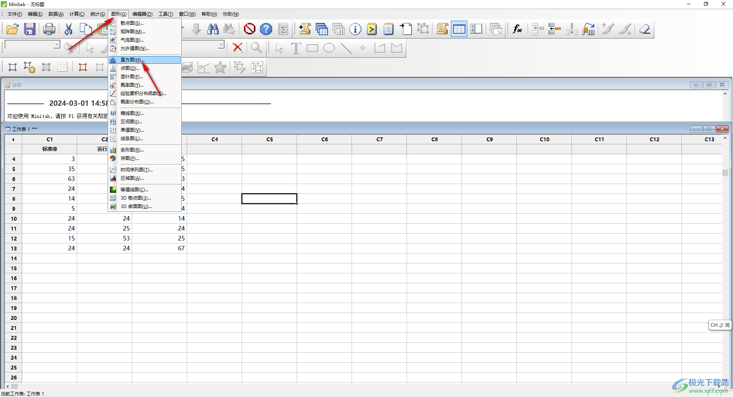Open the 数据(A) menu
The width and height of the screenshot is (733, 397).
(x=56, y=14)
